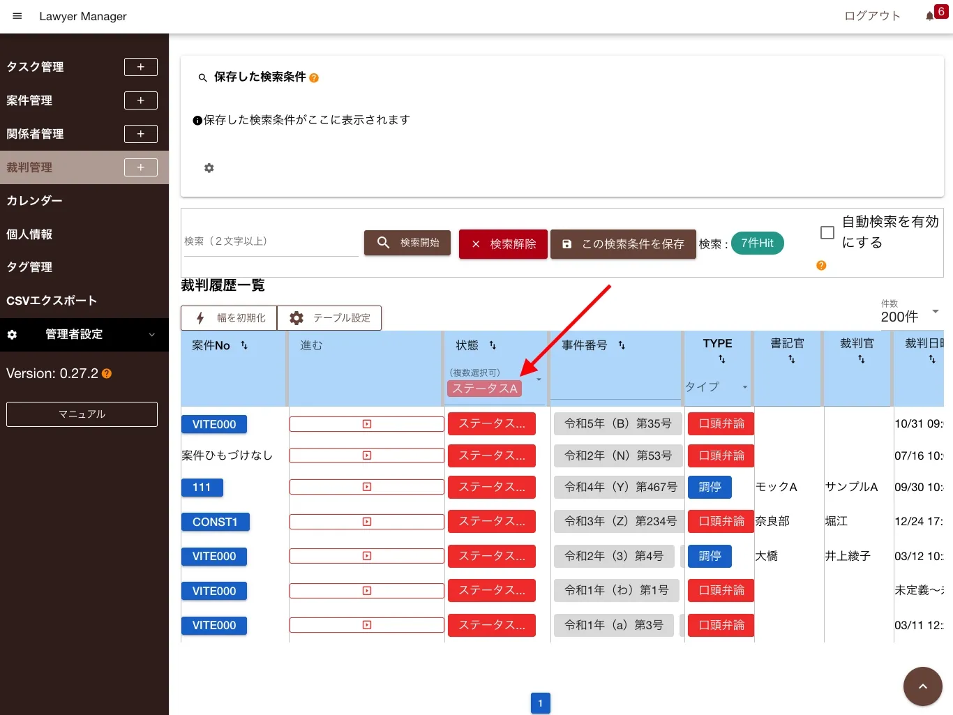Sort by 案件No column
This screenshot has width=953, height=715.
pyautogui.click(x=244, y=345)
